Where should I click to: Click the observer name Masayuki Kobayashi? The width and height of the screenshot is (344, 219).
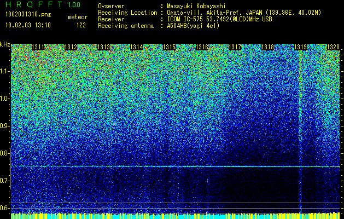(x=196, y=6)
